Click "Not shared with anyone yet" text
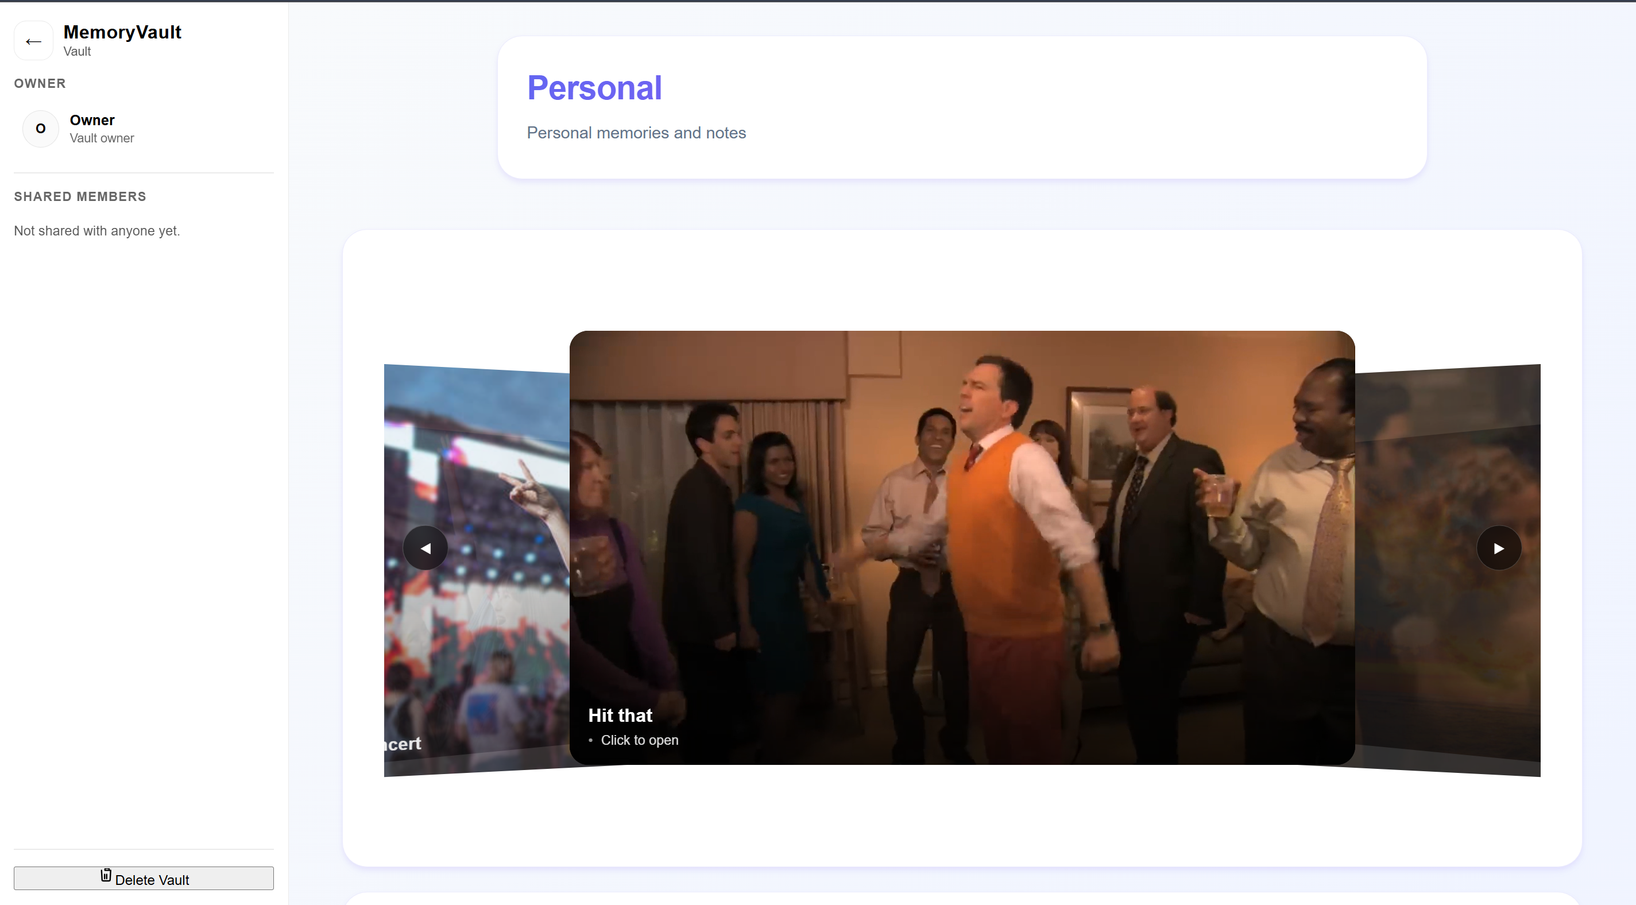Image resolution: width=1636 pixels, height=905 pixels. click(96, 231)
